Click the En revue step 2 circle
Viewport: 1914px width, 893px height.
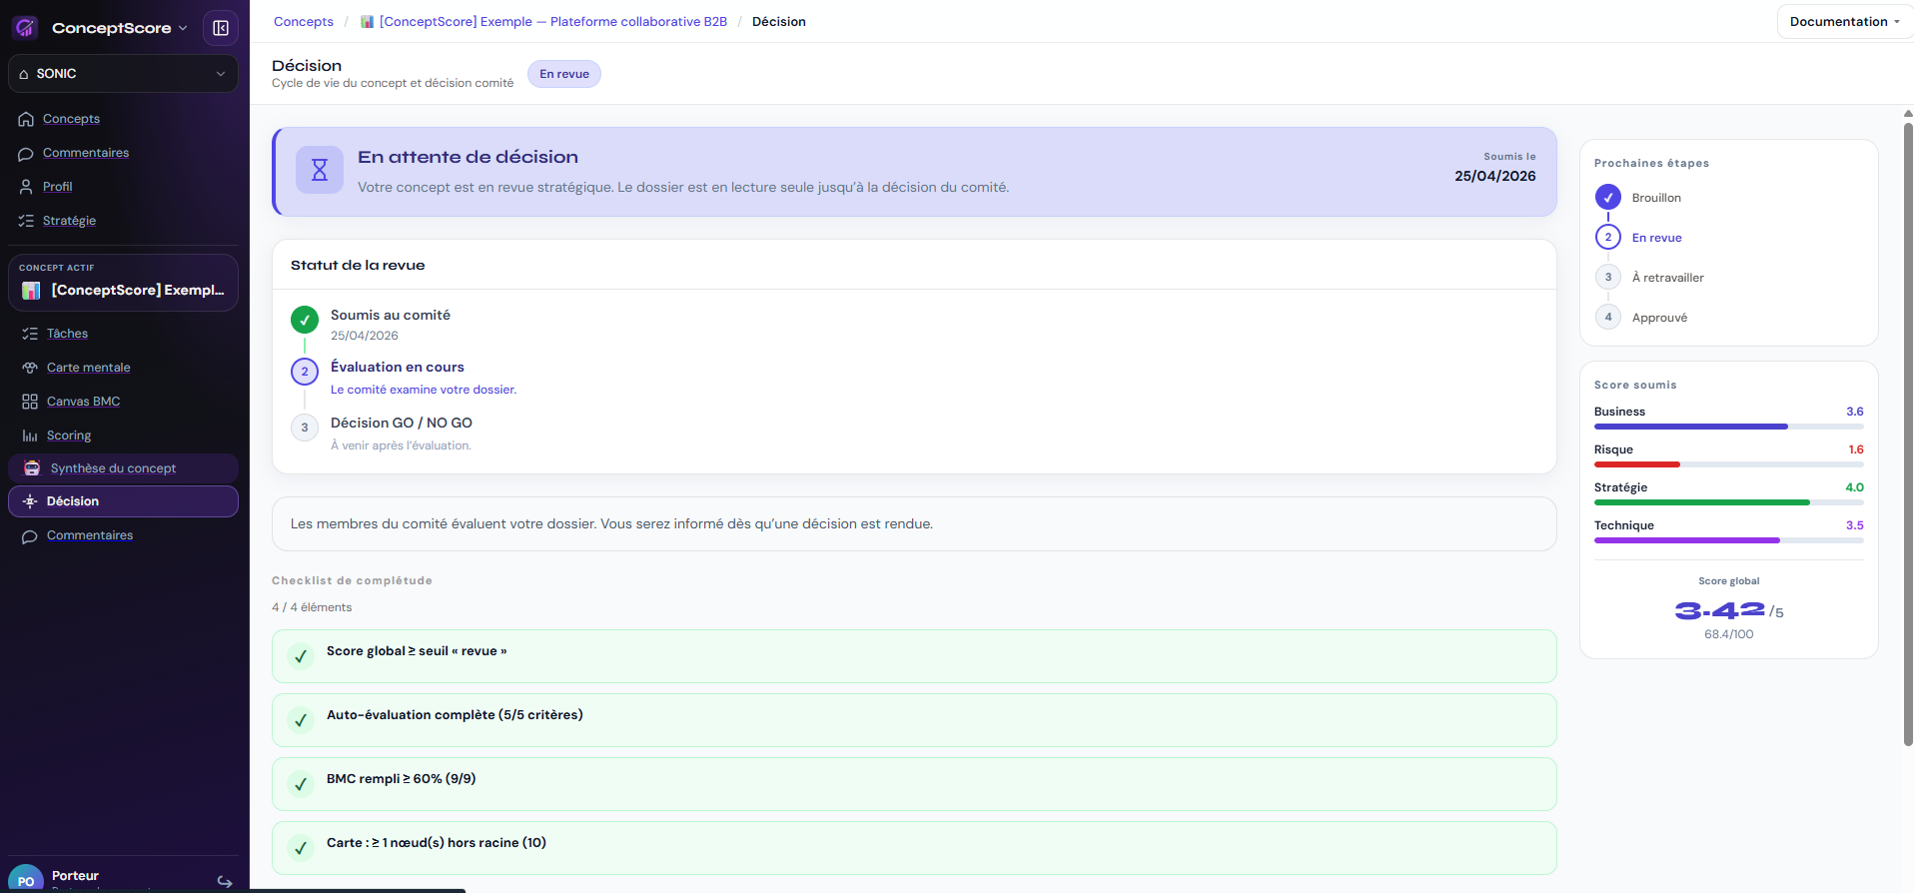pos(1608,238)
